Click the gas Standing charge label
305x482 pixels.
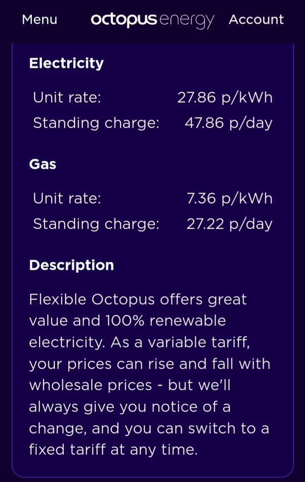[96, 224]
